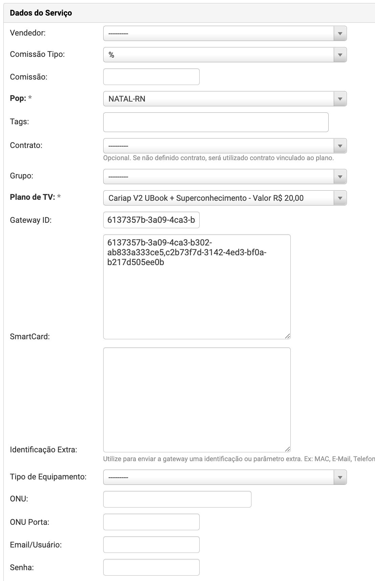Focus the Email/Usuário input field
Viewport: 375px width, 581px height.
(151, 545)
